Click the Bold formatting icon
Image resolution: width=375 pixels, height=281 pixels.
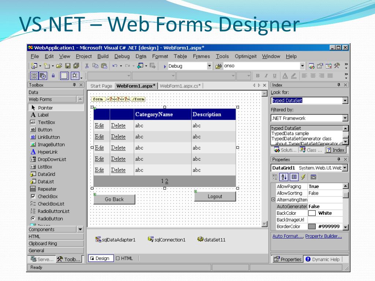257,76
